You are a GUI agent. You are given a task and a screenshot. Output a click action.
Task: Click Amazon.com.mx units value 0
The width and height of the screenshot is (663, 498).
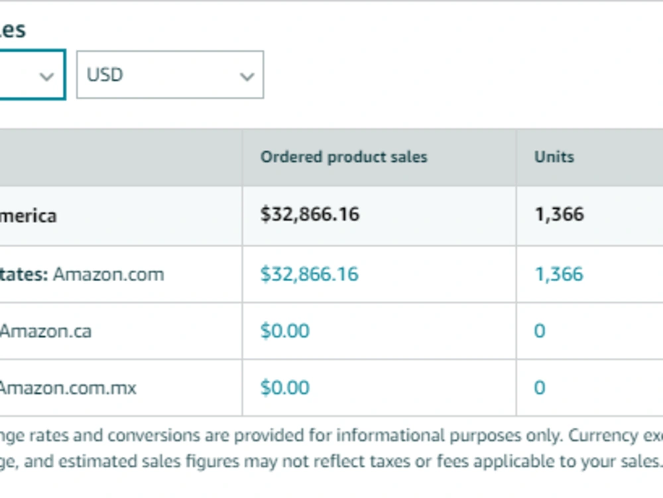(540, 387)
